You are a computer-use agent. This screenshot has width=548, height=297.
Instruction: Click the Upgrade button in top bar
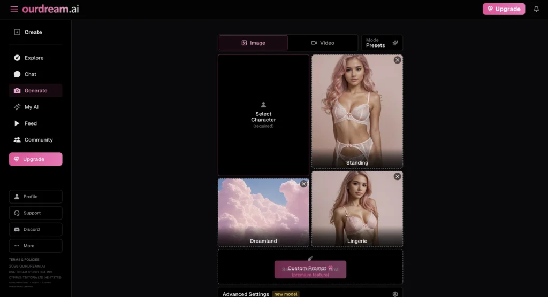tap(504, 9)
